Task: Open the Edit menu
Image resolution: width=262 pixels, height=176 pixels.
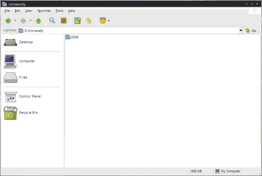Action: (18, 11)
